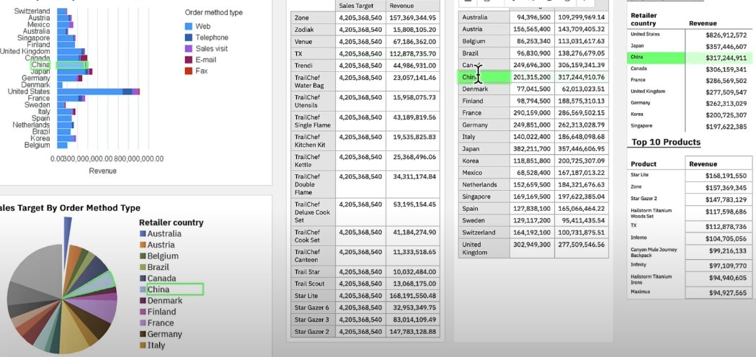Click France sales target cell 290,159,000
The image size is (756, 357).
click(x=532, y=113)
